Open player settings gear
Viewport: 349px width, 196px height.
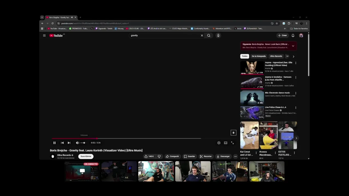click(x=219, y=143)
